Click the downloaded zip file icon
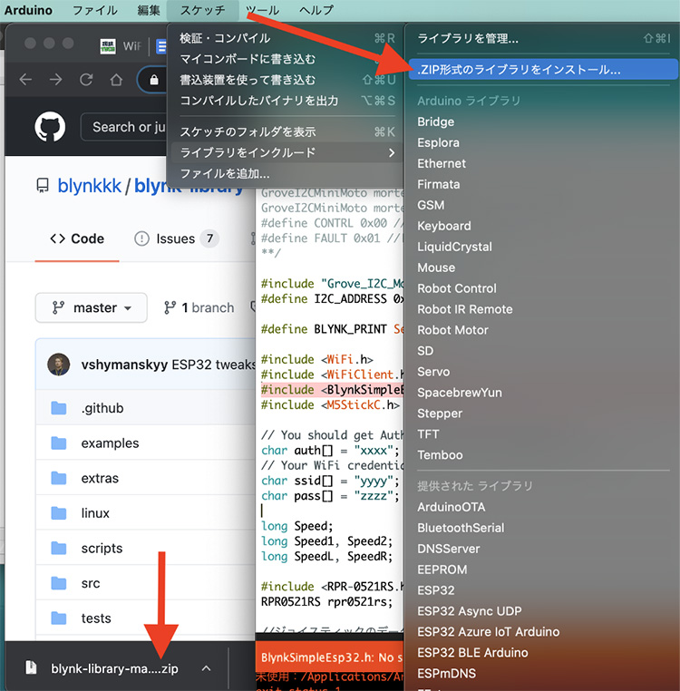The width and height of the screenshot is (680, 691). tap(31, 667)
